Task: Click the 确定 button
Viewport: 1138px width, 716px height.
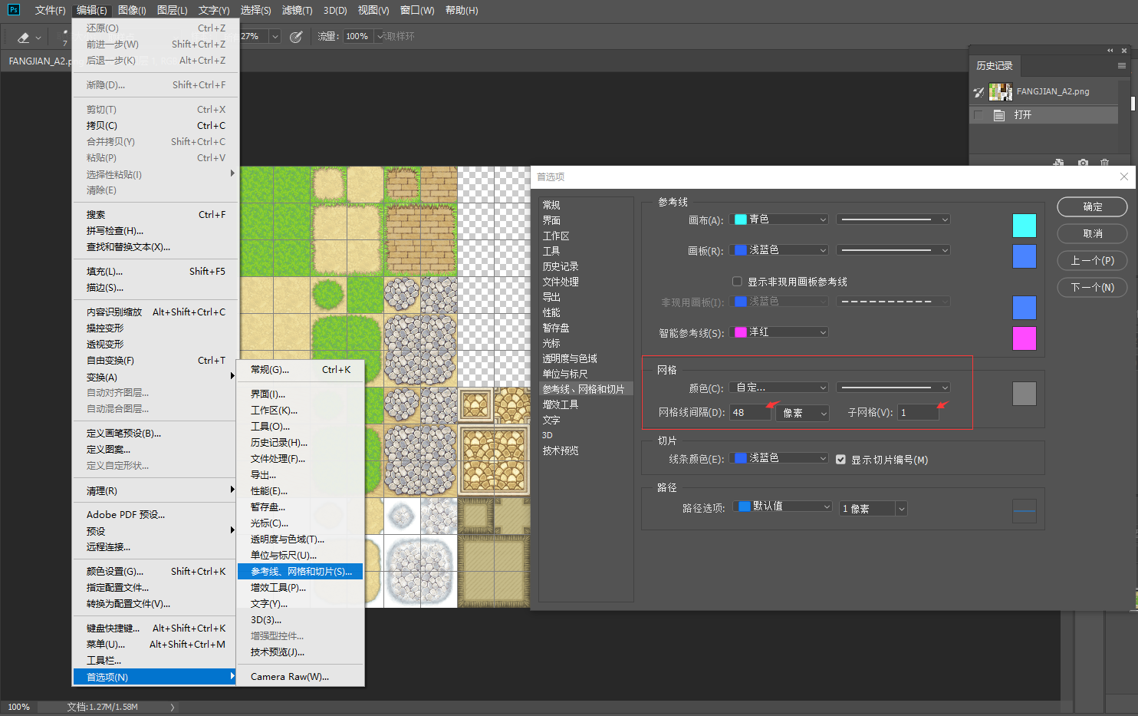Action: tap(1092, 207)
